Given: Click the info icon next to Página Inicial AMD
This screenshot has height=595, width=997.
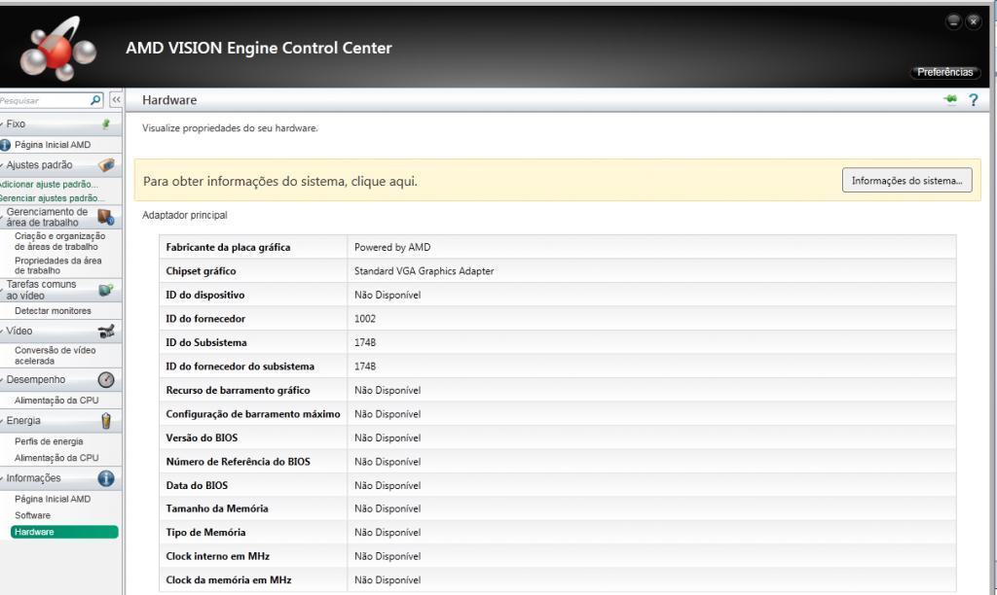Looking at the screenshot, I should point(5,145).
